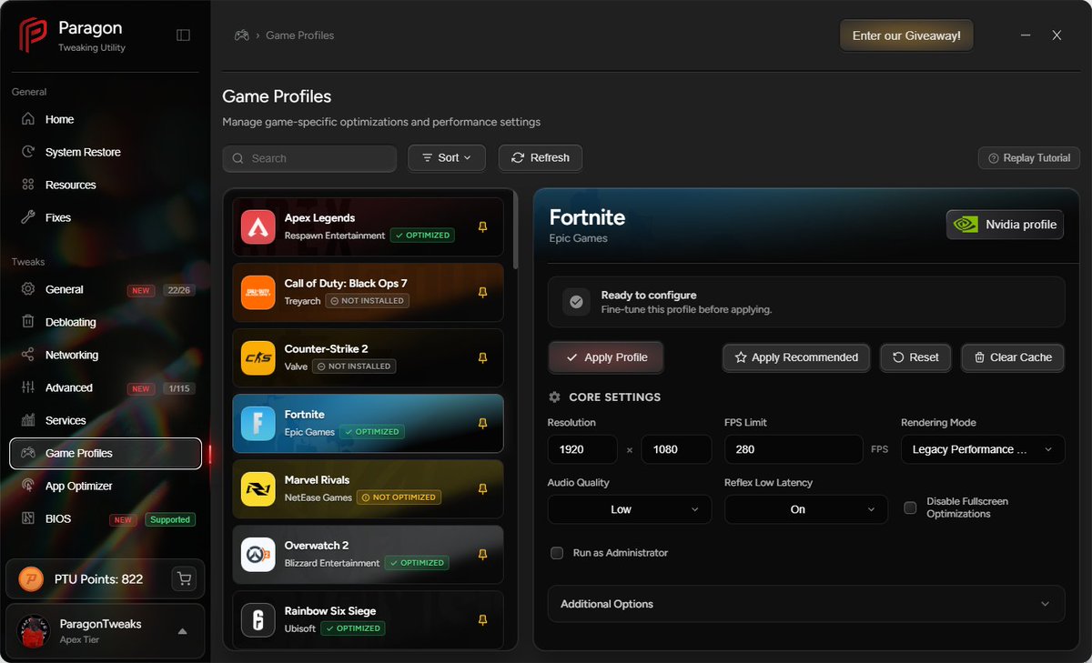Open the Sort dropdown
The image size is (1092, 663).
click(447, 157)
